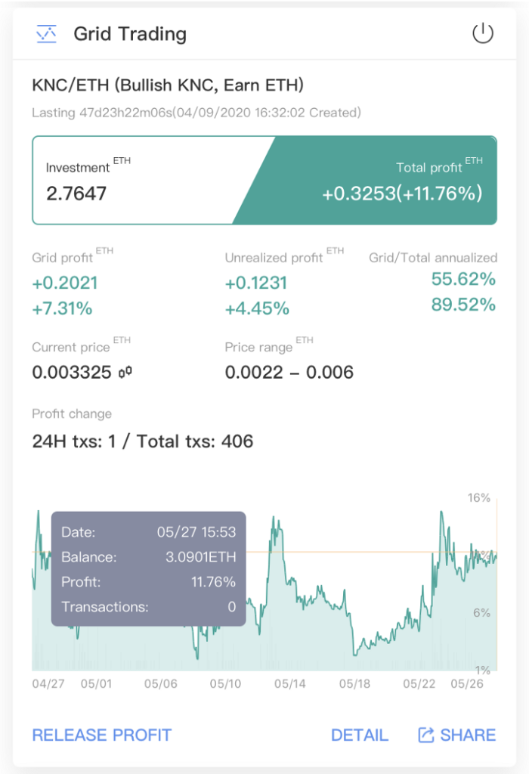Click the chart tooltip showing Balance 3.0901ETH
The height and width of the screenshot is (774, 529).
[149, 568]
